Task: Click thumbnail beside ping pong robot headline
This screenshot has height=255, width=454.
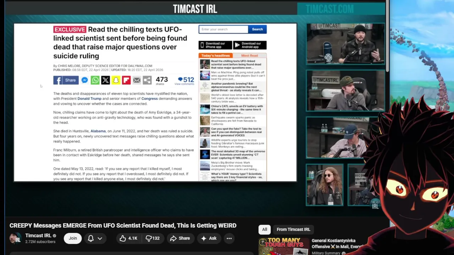Action: tap(205, 75)
